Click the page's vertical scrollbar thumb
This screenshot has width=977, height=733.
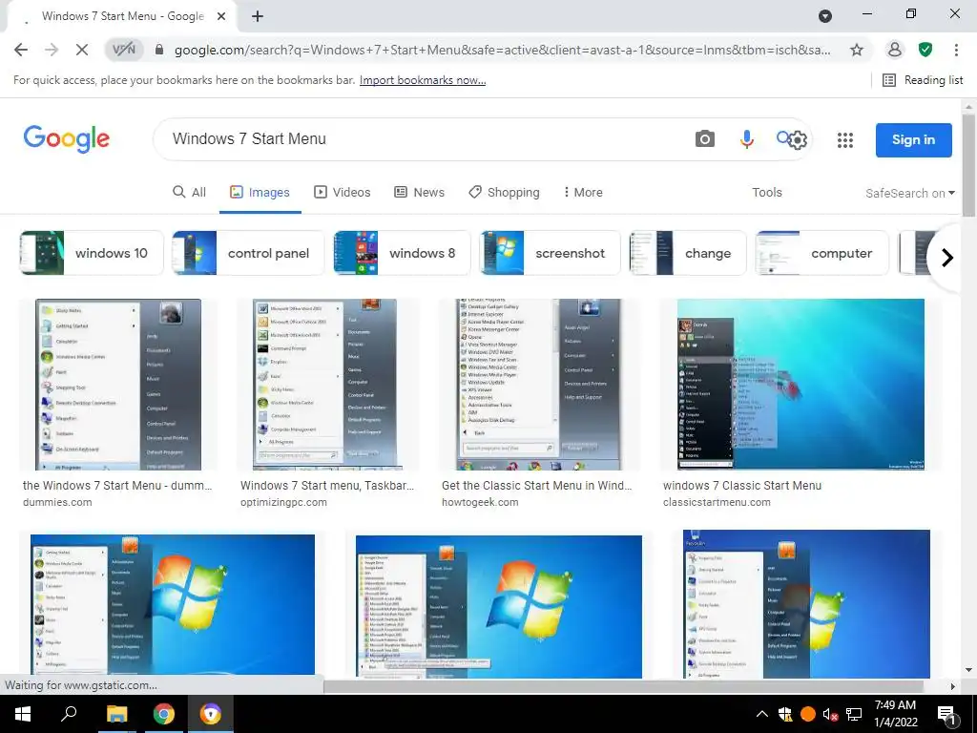point(968,165)
